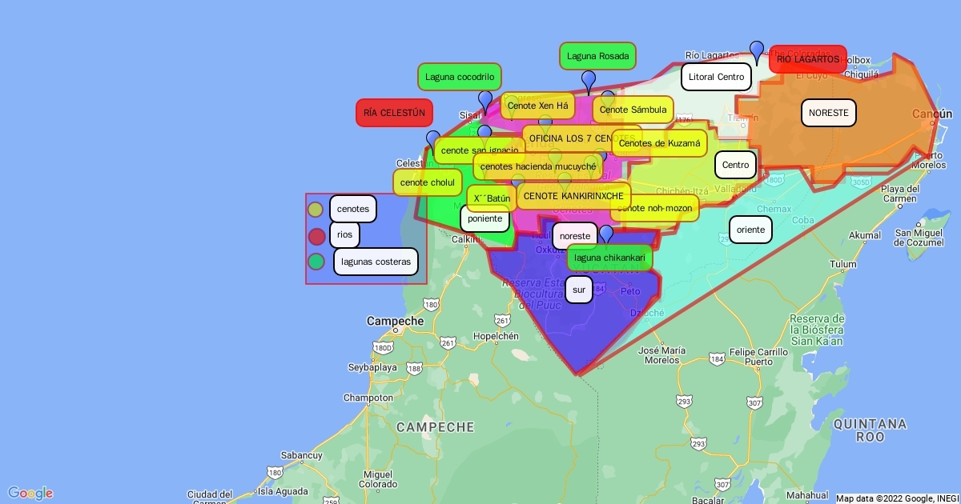Click the lagunas costeras legend text

376,262
